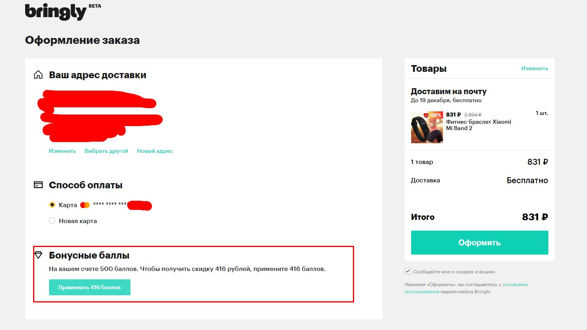Click the Фитнес-браслет Xiaomi Mi Band 2 title
Screen dimensions: 587x330
479,125
